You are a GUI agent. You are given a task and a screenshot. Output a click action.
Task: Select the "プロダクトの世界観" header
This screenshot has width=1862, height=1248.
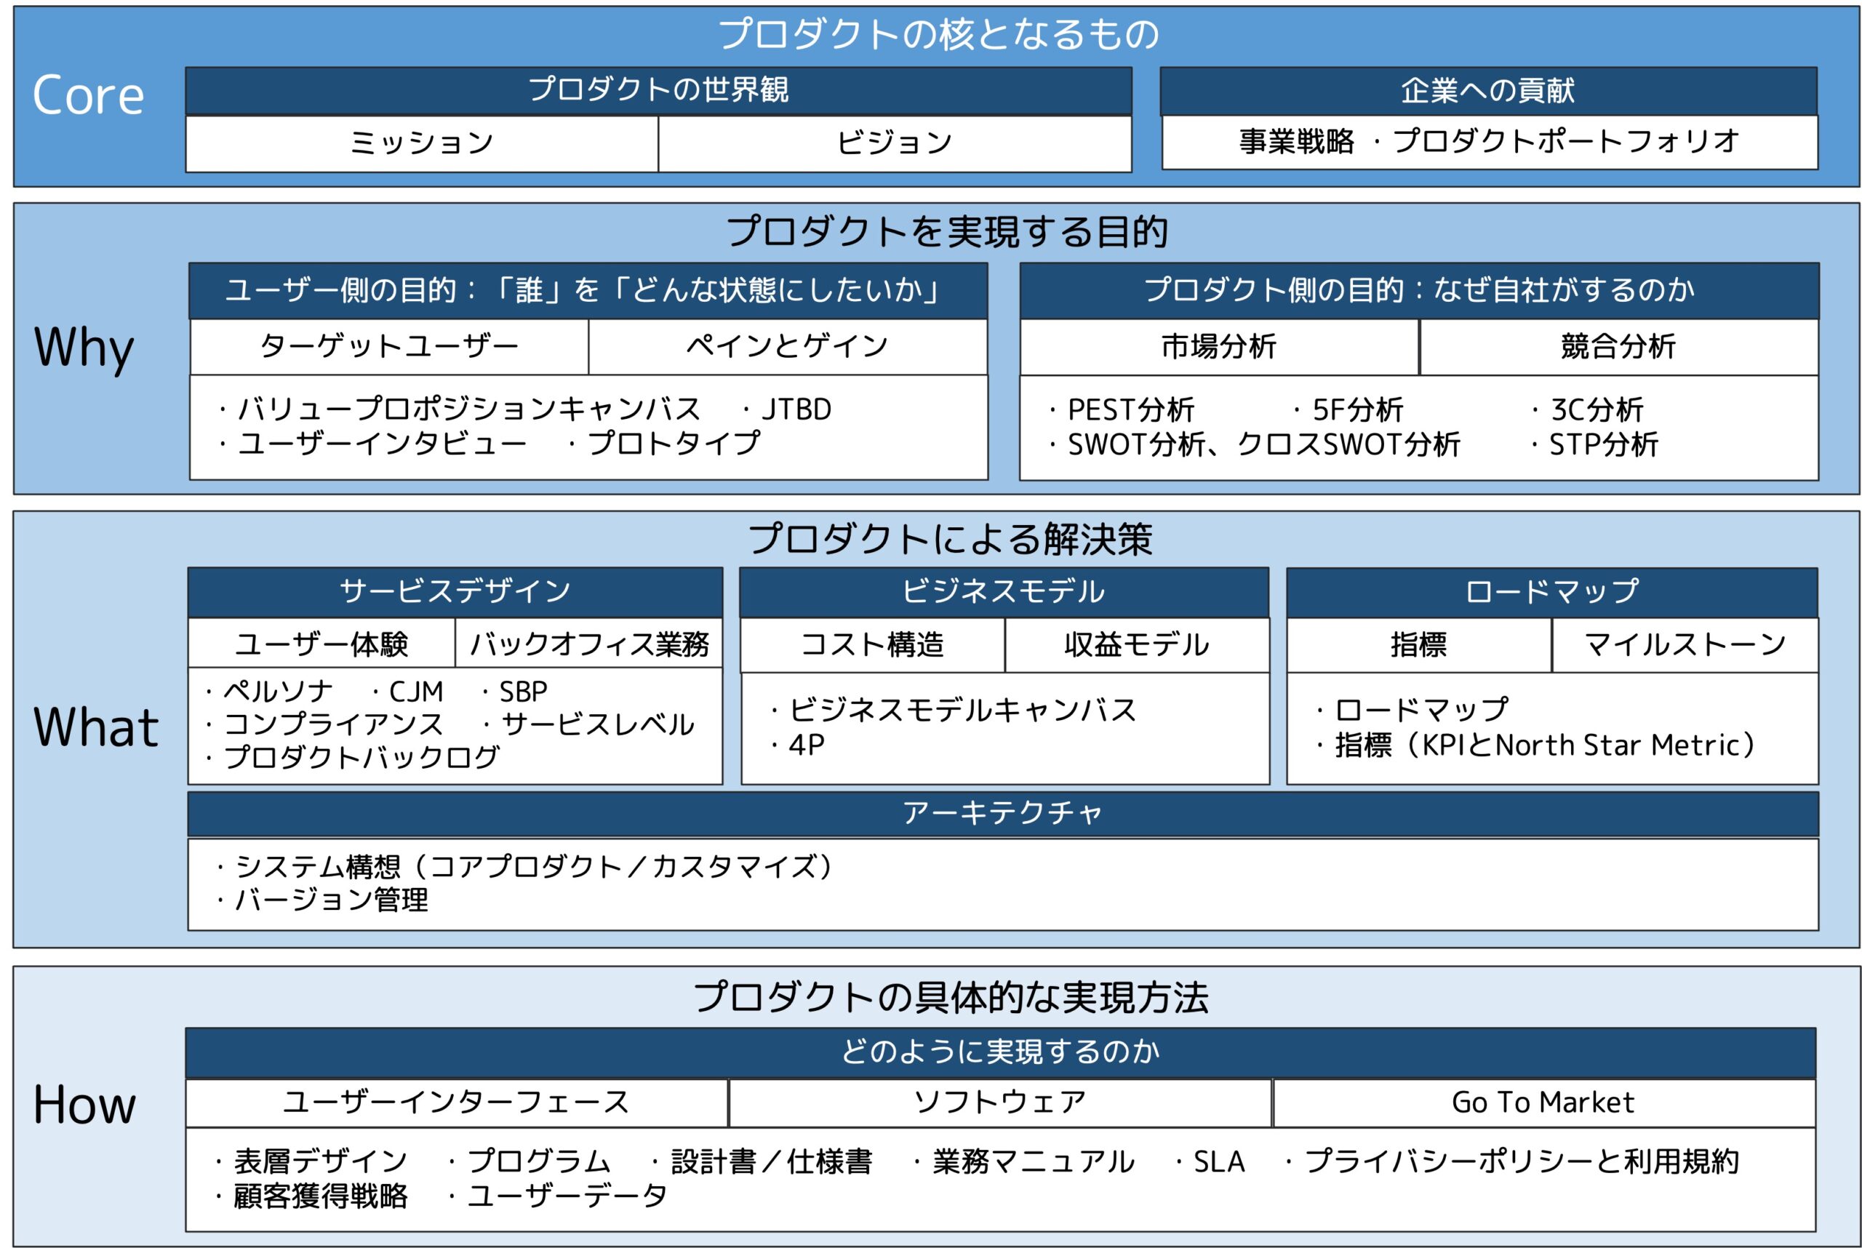pyautogui.click(x=658, y=91)
